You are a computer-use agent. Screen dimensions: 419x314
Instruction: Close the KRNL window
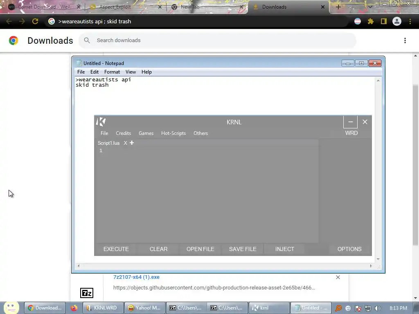tap(365, 122)
